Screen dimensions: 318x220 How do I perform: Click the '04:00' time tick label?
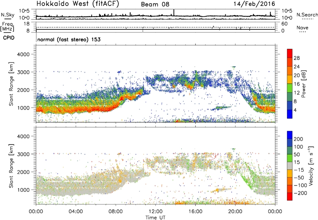[x=76, y=212]
